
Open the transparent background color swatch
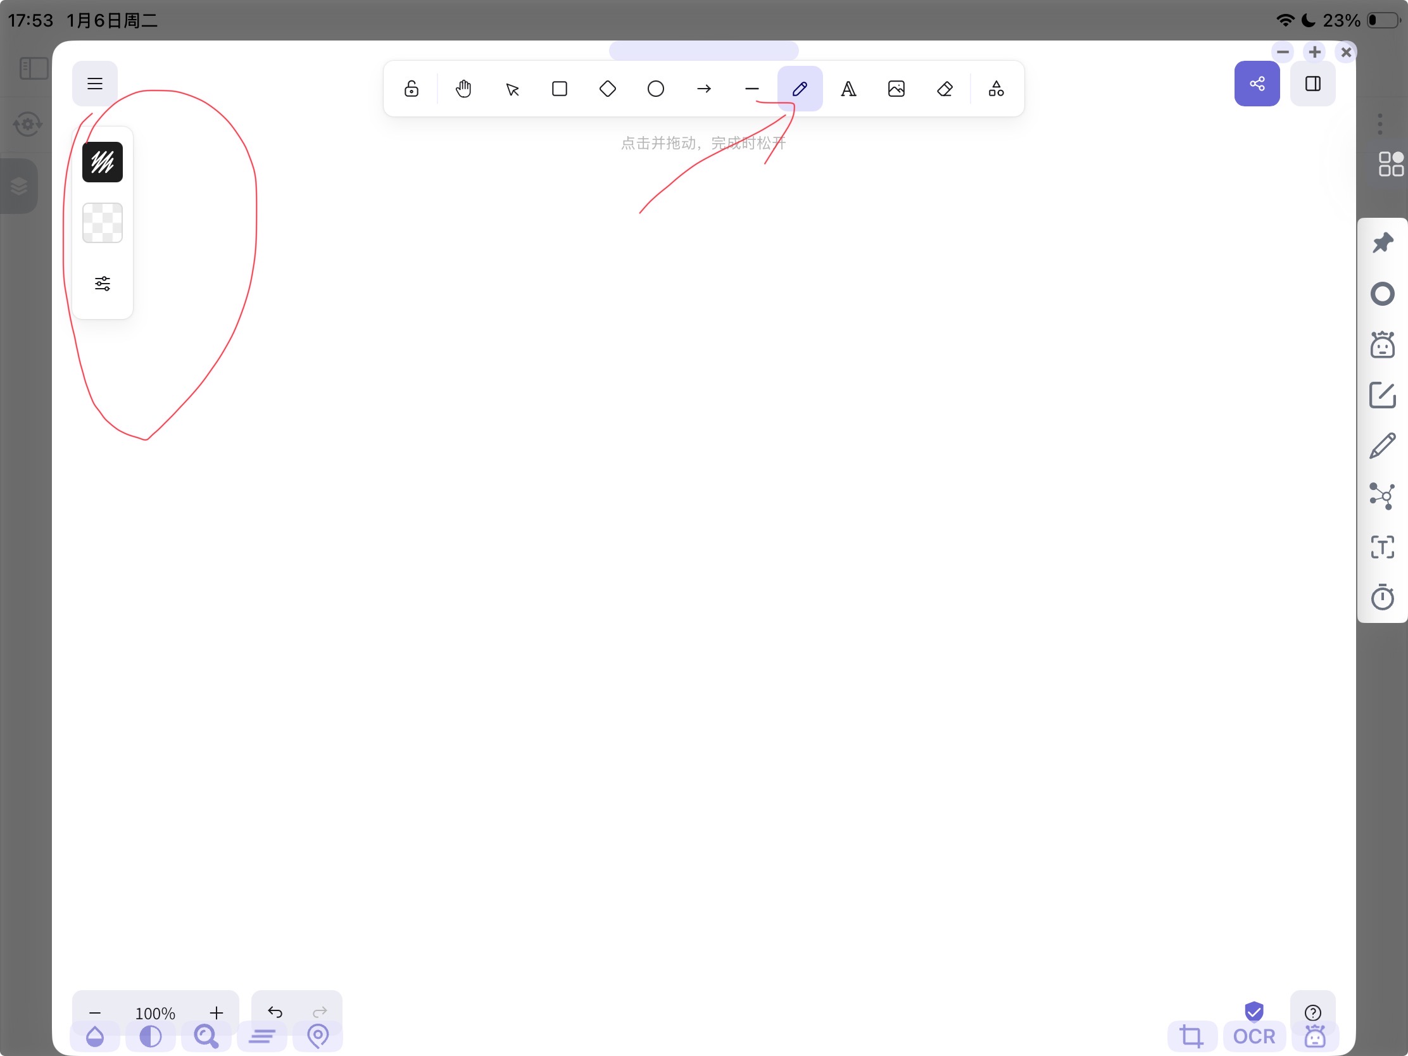click(x=103, y=223)
